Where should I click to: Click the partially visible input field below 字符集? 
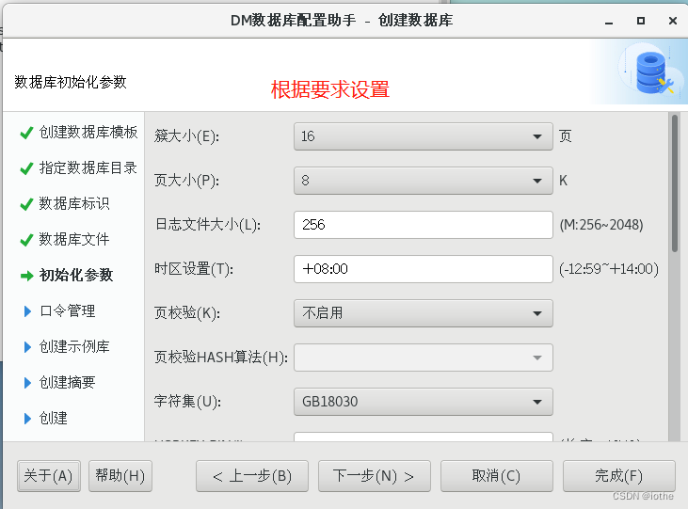pos(423,437)
